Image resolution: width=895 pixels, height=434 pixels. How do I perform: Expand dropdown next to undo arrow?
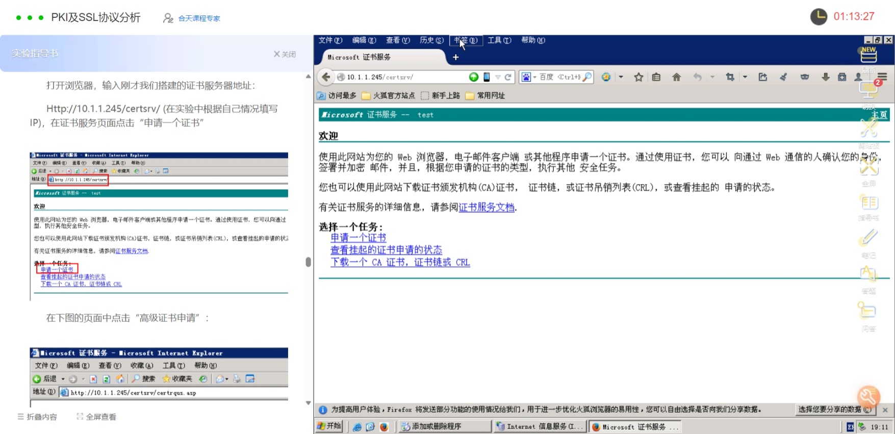(712, 77)
